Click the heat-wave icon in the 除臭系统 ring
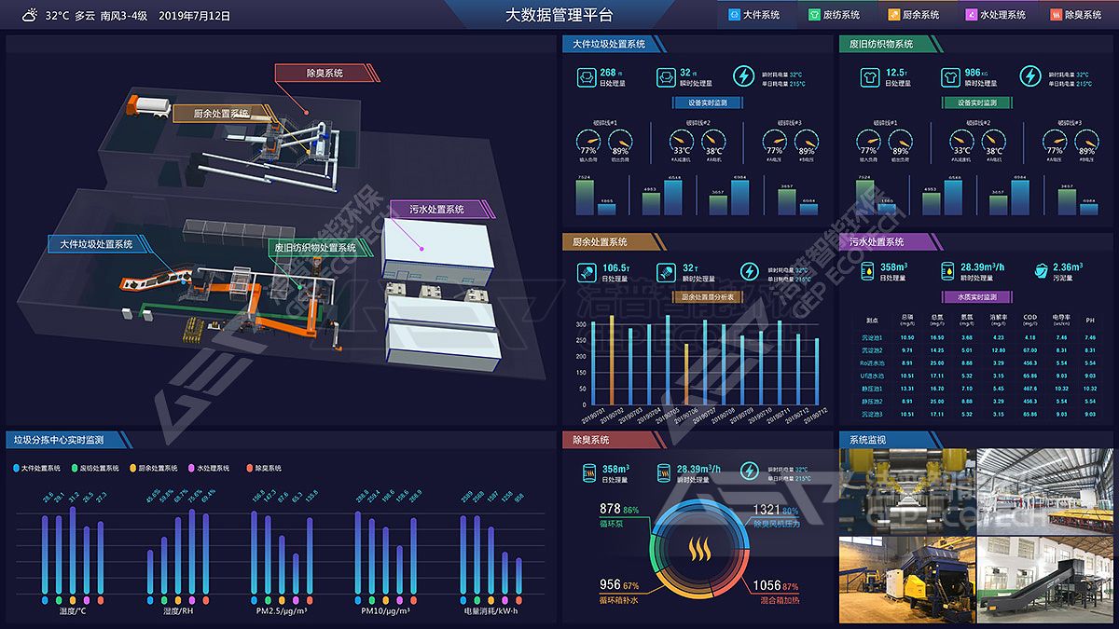 click(697, 550)
